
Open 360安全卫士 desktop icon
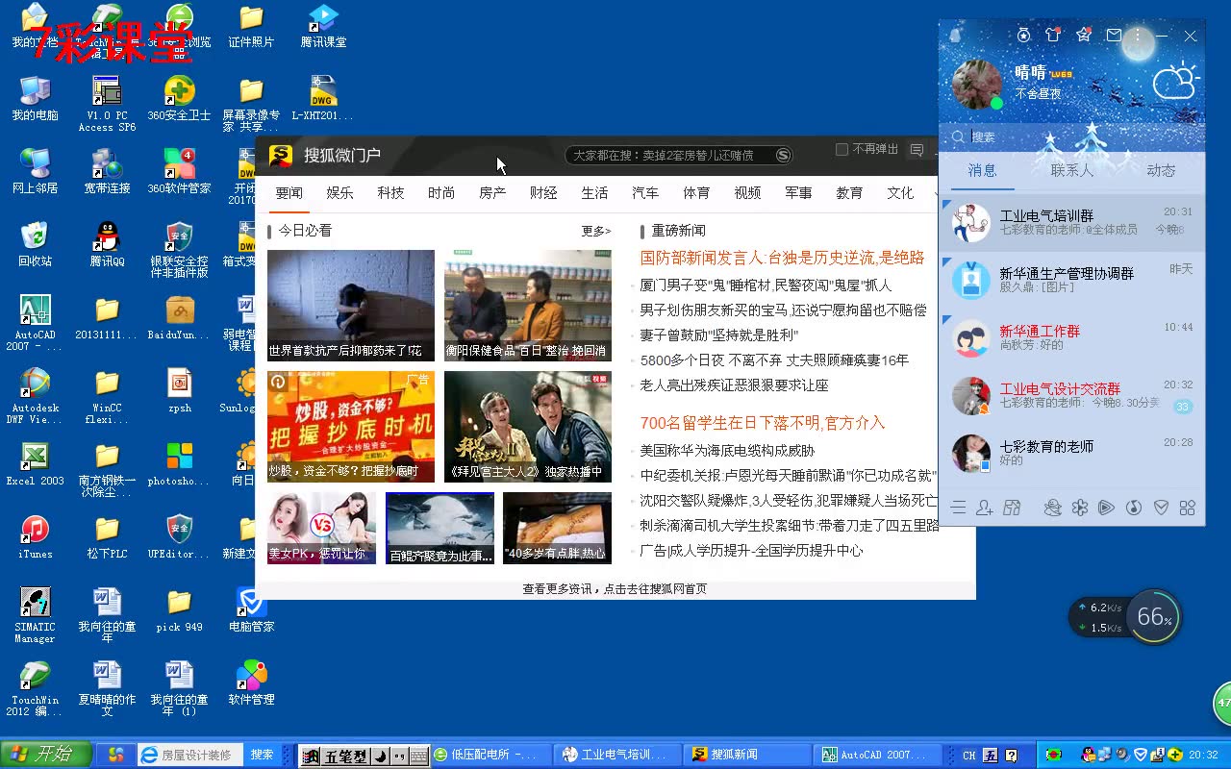pyautogui.click(x=179, y=98)
